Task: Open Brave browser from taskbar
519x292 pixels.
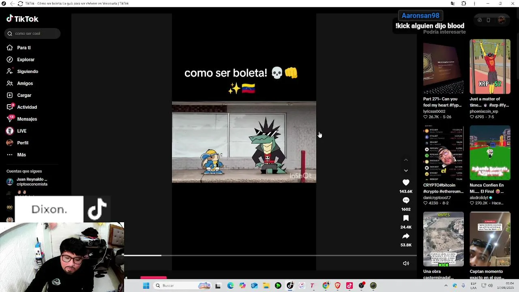Action: tap(338, 286)
